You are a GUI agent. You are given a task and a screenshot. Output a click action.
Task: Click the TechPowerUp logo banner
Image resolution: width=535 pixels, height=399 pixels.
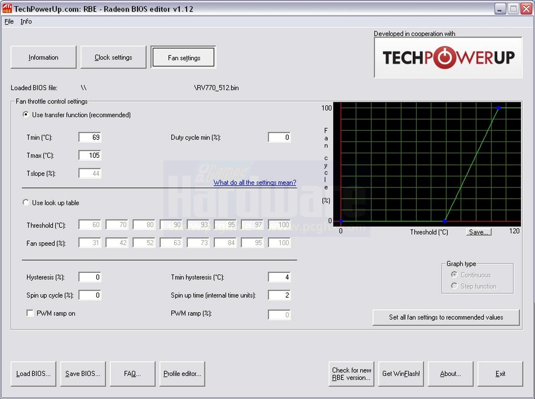pos(448,57)
